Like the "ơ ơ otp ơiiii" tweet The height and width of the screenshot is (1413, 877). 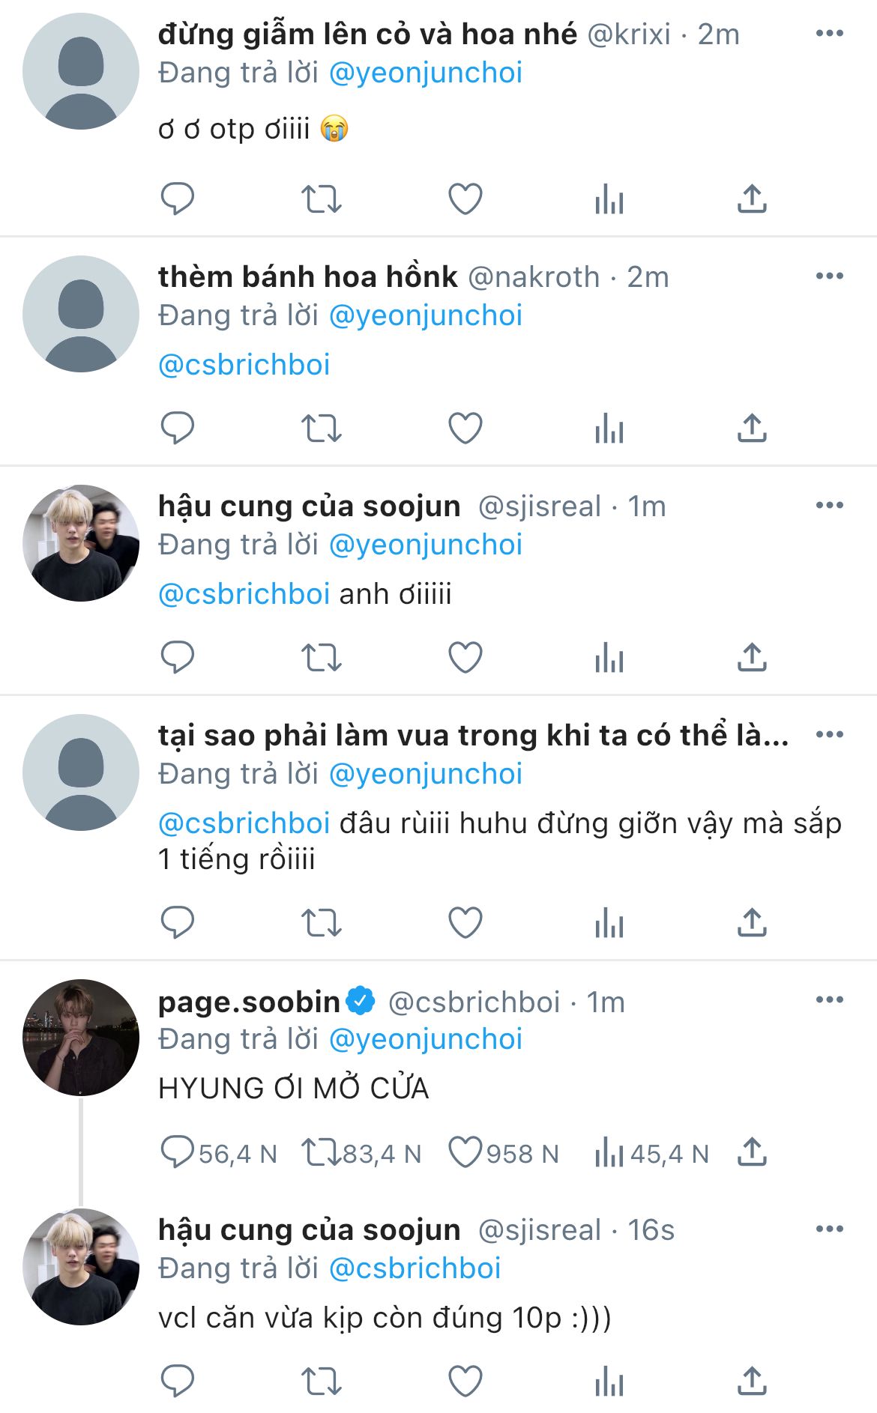(x=465, y=199)
